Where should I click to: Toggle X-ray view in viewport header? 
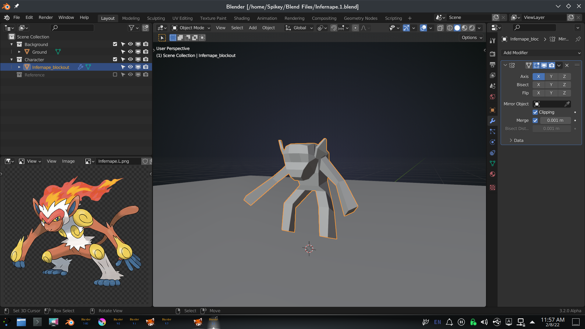tap(440, 28)
